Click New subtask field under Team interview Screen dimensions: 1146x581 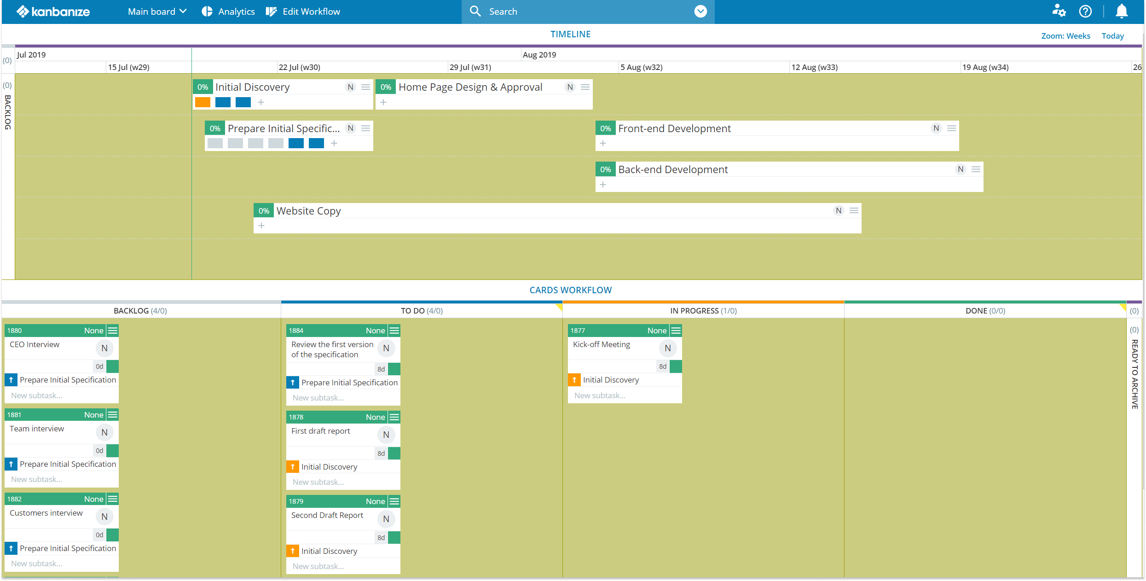tap(37, 479)
